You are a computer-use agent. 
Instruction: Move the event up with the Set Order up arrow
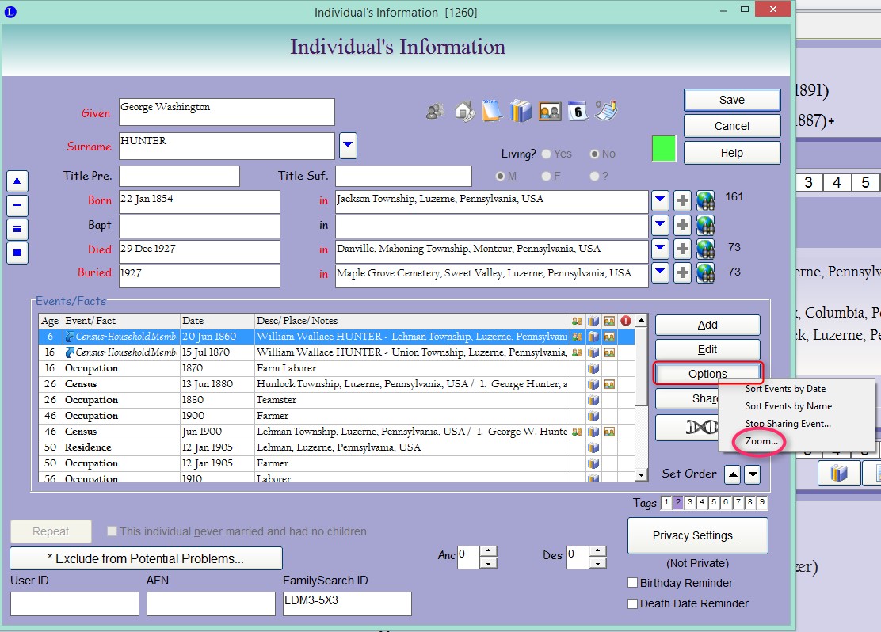coord(733,474)
